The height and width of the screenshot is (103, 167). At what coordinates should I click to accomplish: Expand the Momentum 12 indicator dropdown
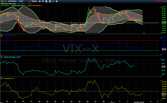[x=14, y=78]
